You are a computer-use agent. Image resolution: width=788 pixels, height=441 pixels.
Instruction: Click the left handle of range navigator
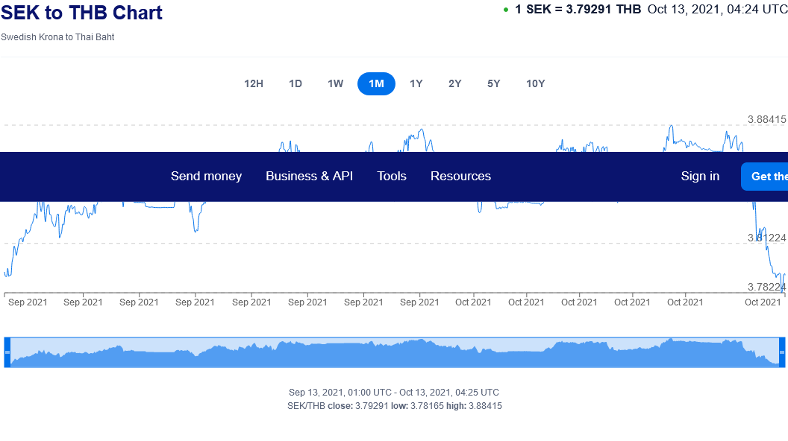pos(7,352)
